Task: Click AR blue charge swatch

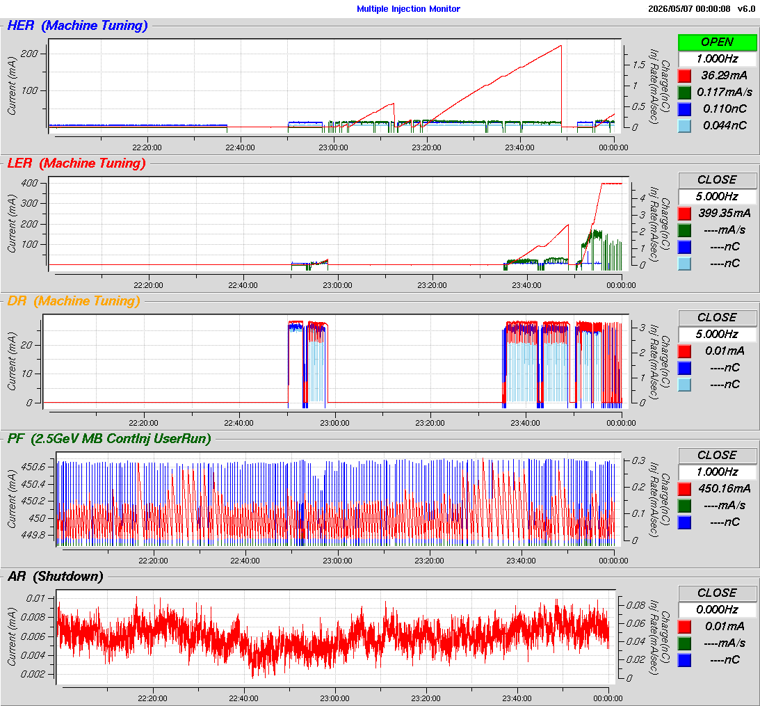Action: [x=684, y=660]
